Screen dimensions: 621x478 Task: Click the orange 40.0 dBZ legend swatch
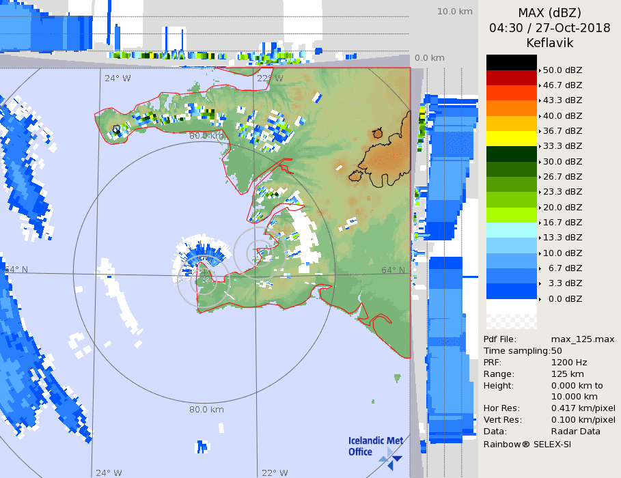coord(511,108)
